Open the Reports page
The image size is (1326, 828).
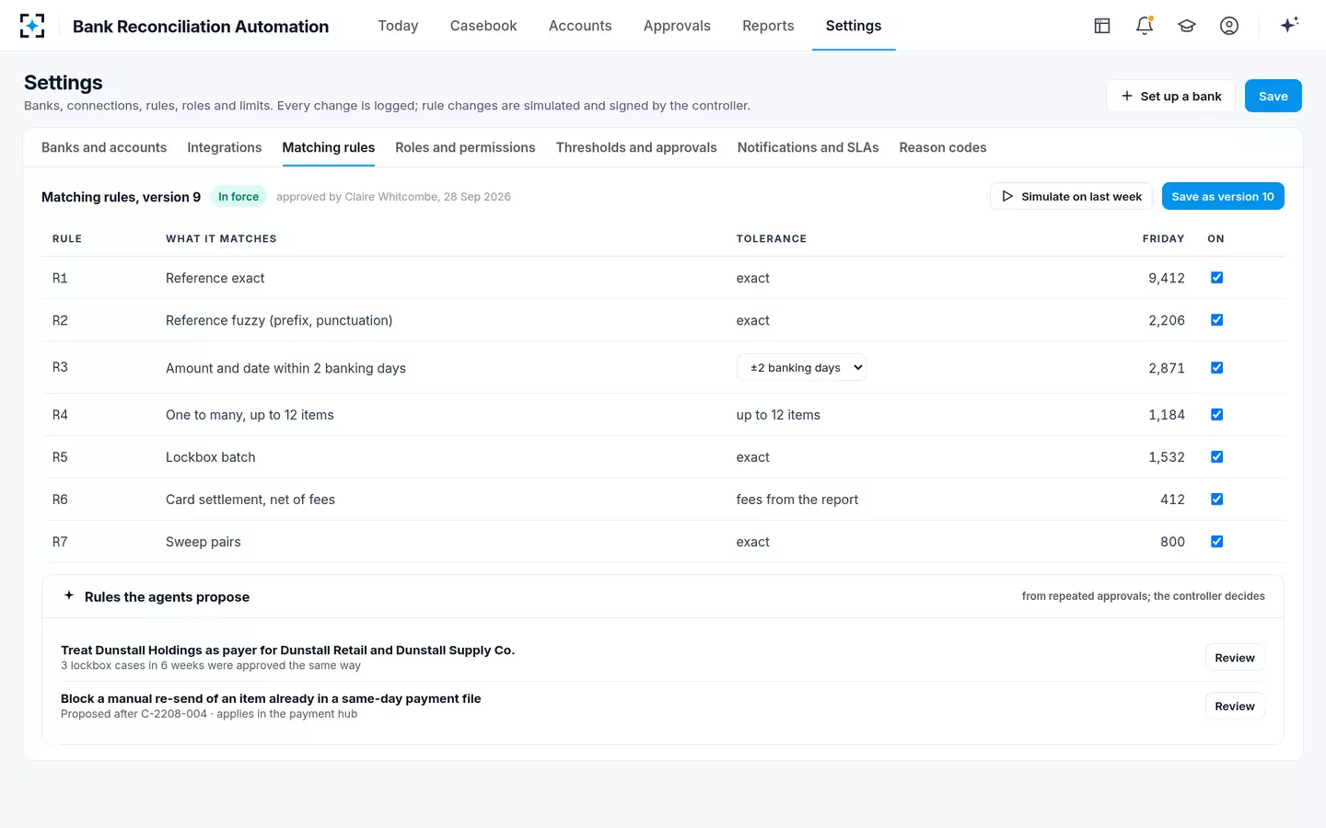pos(768,26)
